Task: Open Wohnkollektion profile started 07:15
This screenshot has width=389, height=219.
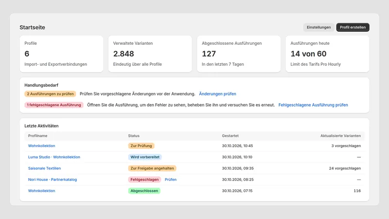Action: tap(41, 191)
